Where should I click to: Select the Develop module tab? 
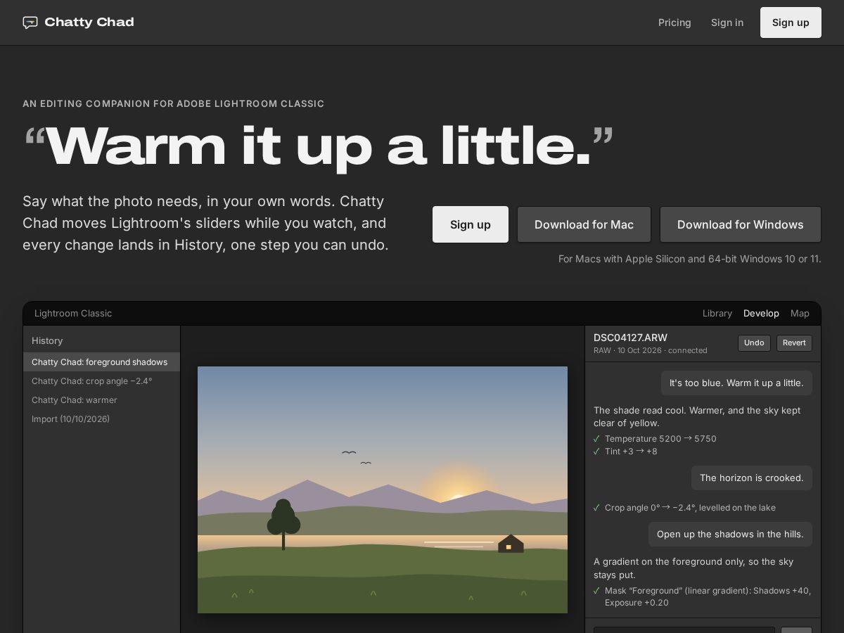pyautogui.click(x=761, y=314)
